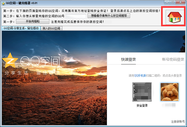
Task: Click the QQ空间 yellow star logo
Action: pyautogui.click(x=10, y=60)
